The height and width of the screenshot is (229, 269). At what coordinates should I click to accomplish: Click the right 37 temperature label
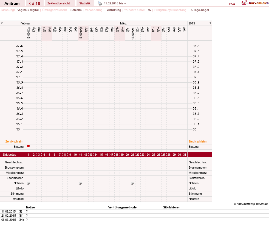point(194,77)
